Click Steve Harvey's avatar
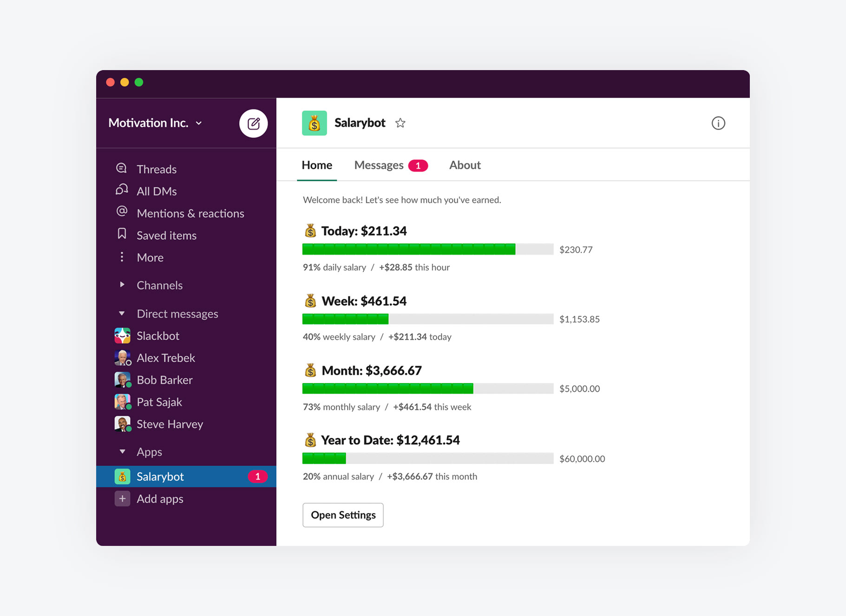The height and width of the screenshot is (616, 846). click(x=122, y=424)
